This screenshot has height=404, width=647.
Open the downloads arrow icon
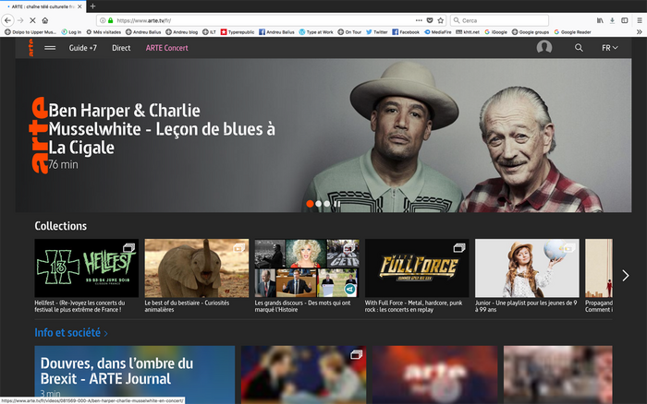pyautogui.click(x=612, y=20)
